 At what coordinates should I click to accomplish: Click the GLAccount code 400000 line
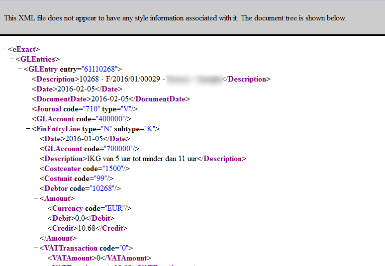coord(81,119)
